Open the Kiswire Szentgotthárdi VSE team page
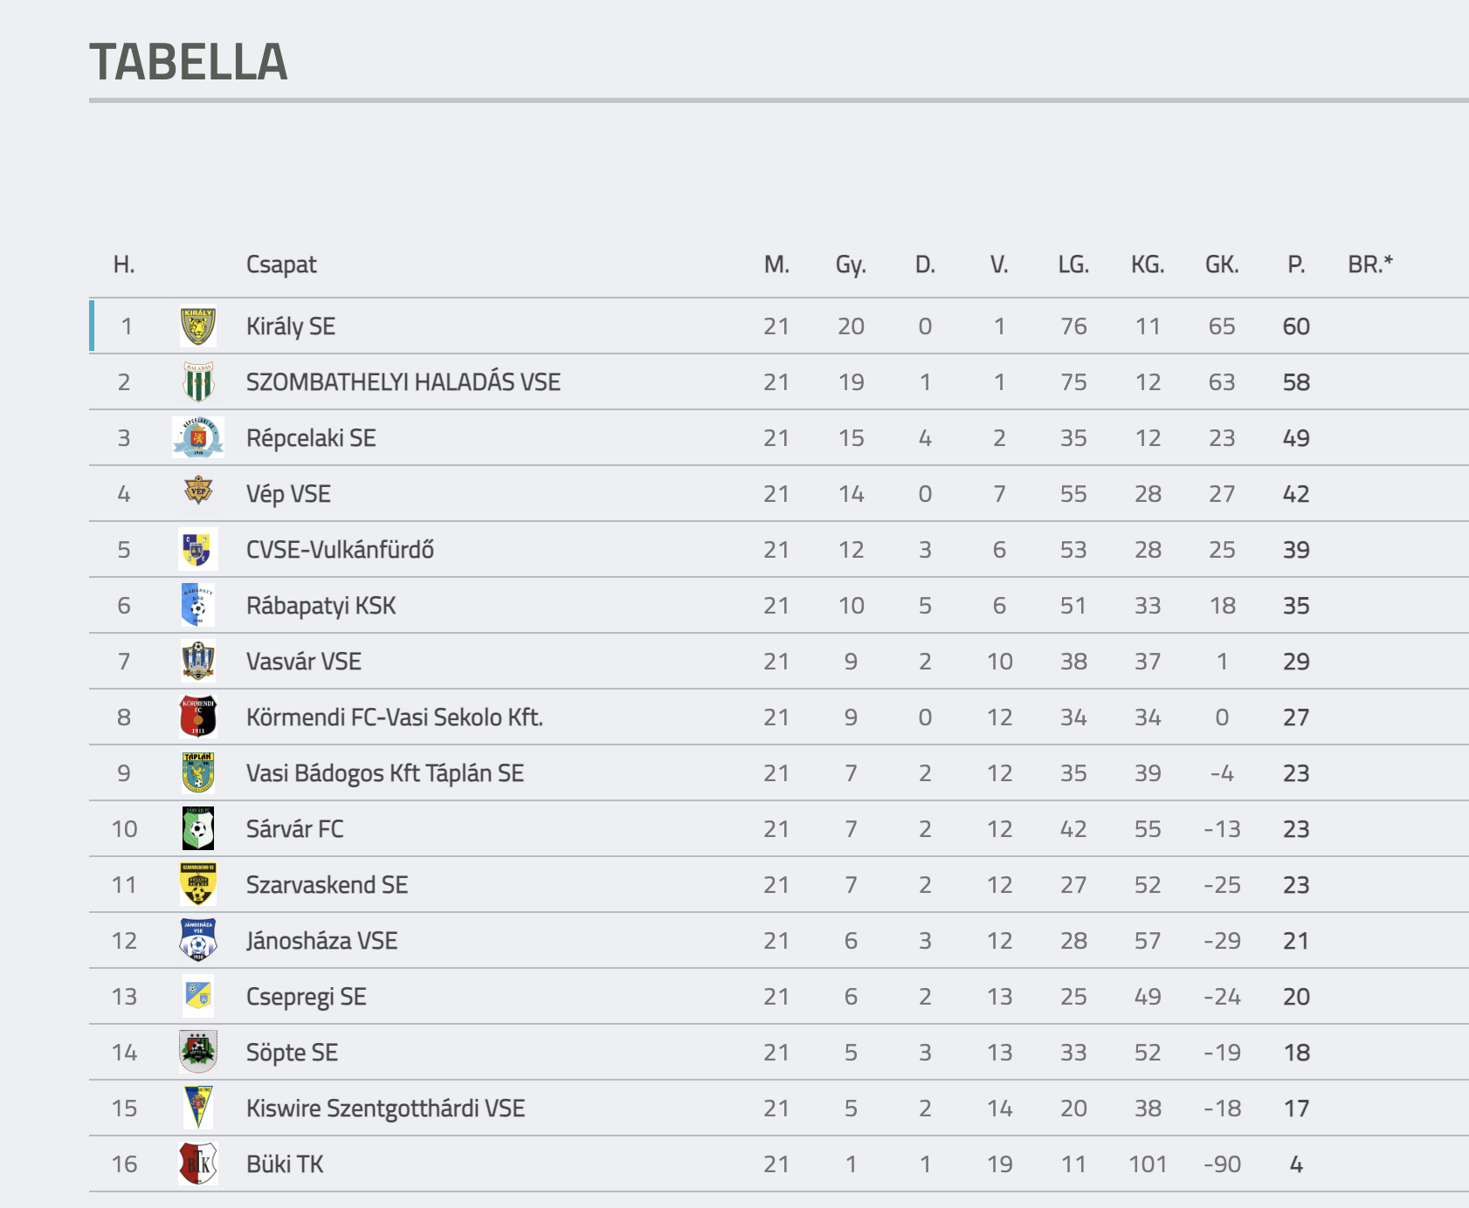 point(385,1108)
